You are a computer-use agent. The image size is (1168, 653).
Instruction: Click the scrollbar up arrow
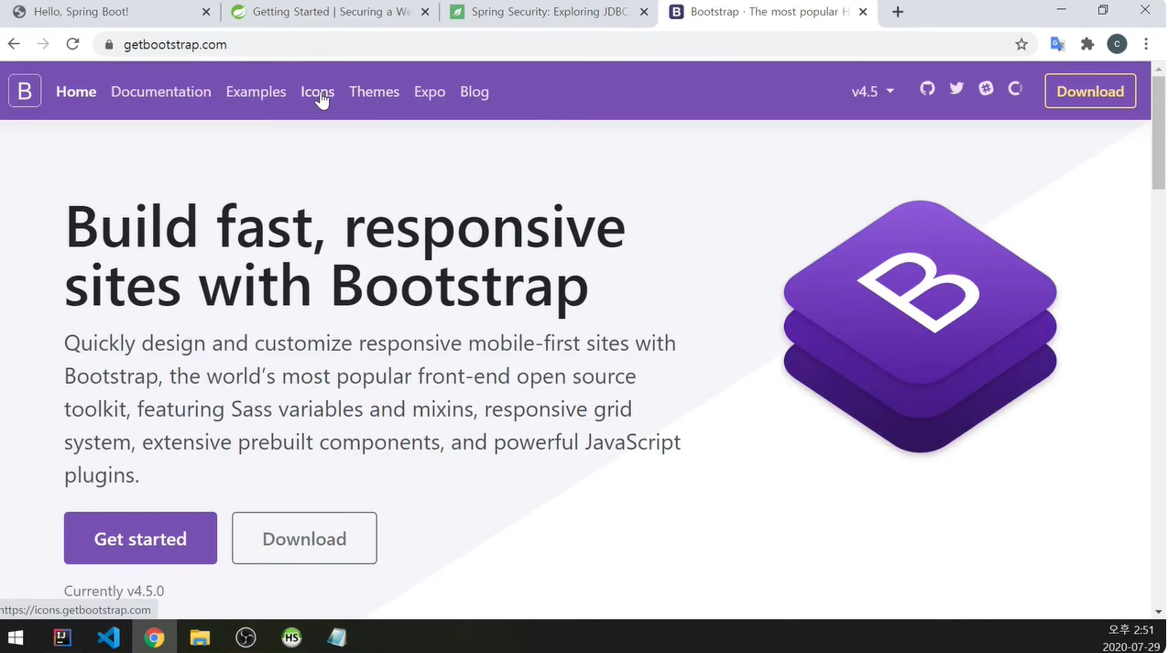[x=1159, y=67]
